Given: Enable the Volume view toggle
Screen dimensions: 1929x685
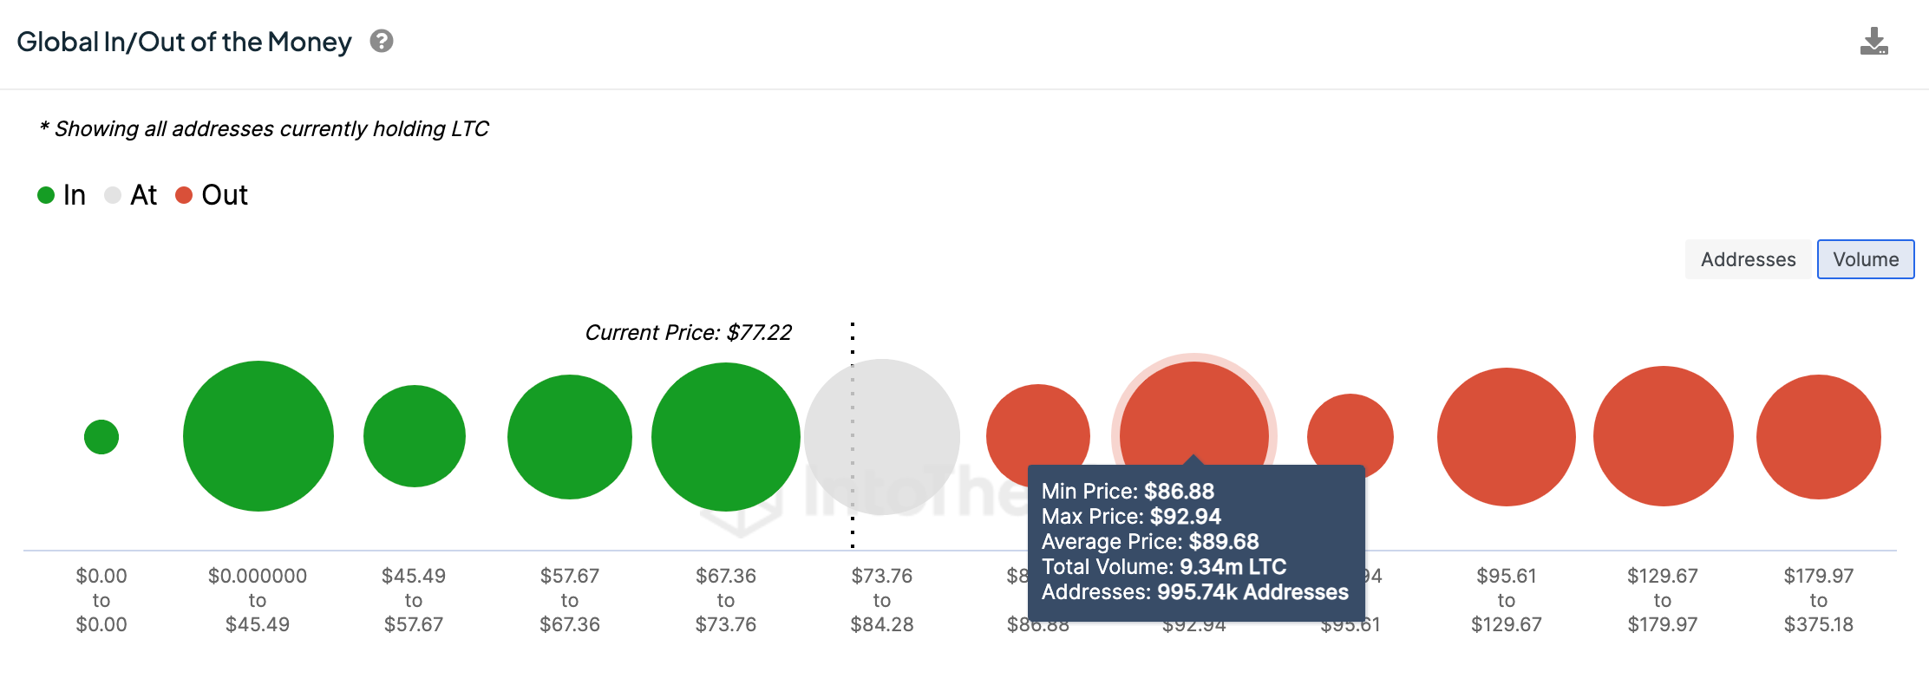Looking at the screenshot, I should point(1866,259).
